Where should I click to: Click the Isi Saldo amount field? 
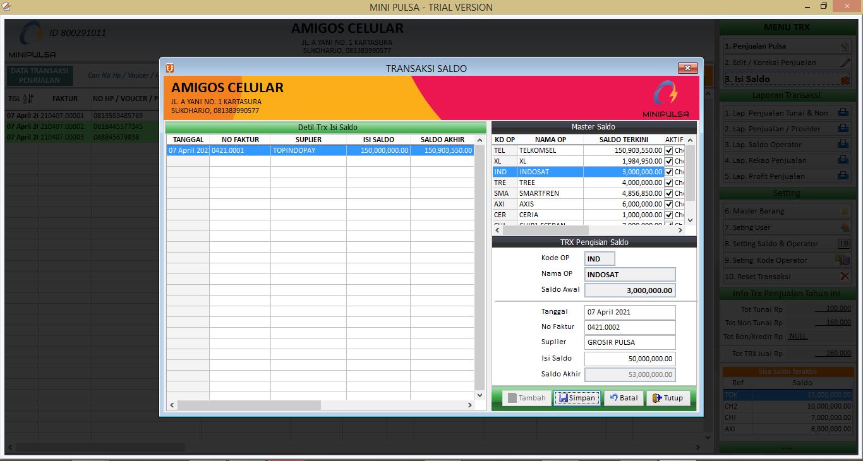(630, 359)
